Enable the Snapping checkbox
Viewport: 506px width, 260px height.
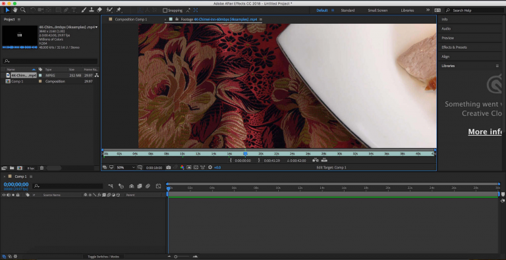[165, 11]
